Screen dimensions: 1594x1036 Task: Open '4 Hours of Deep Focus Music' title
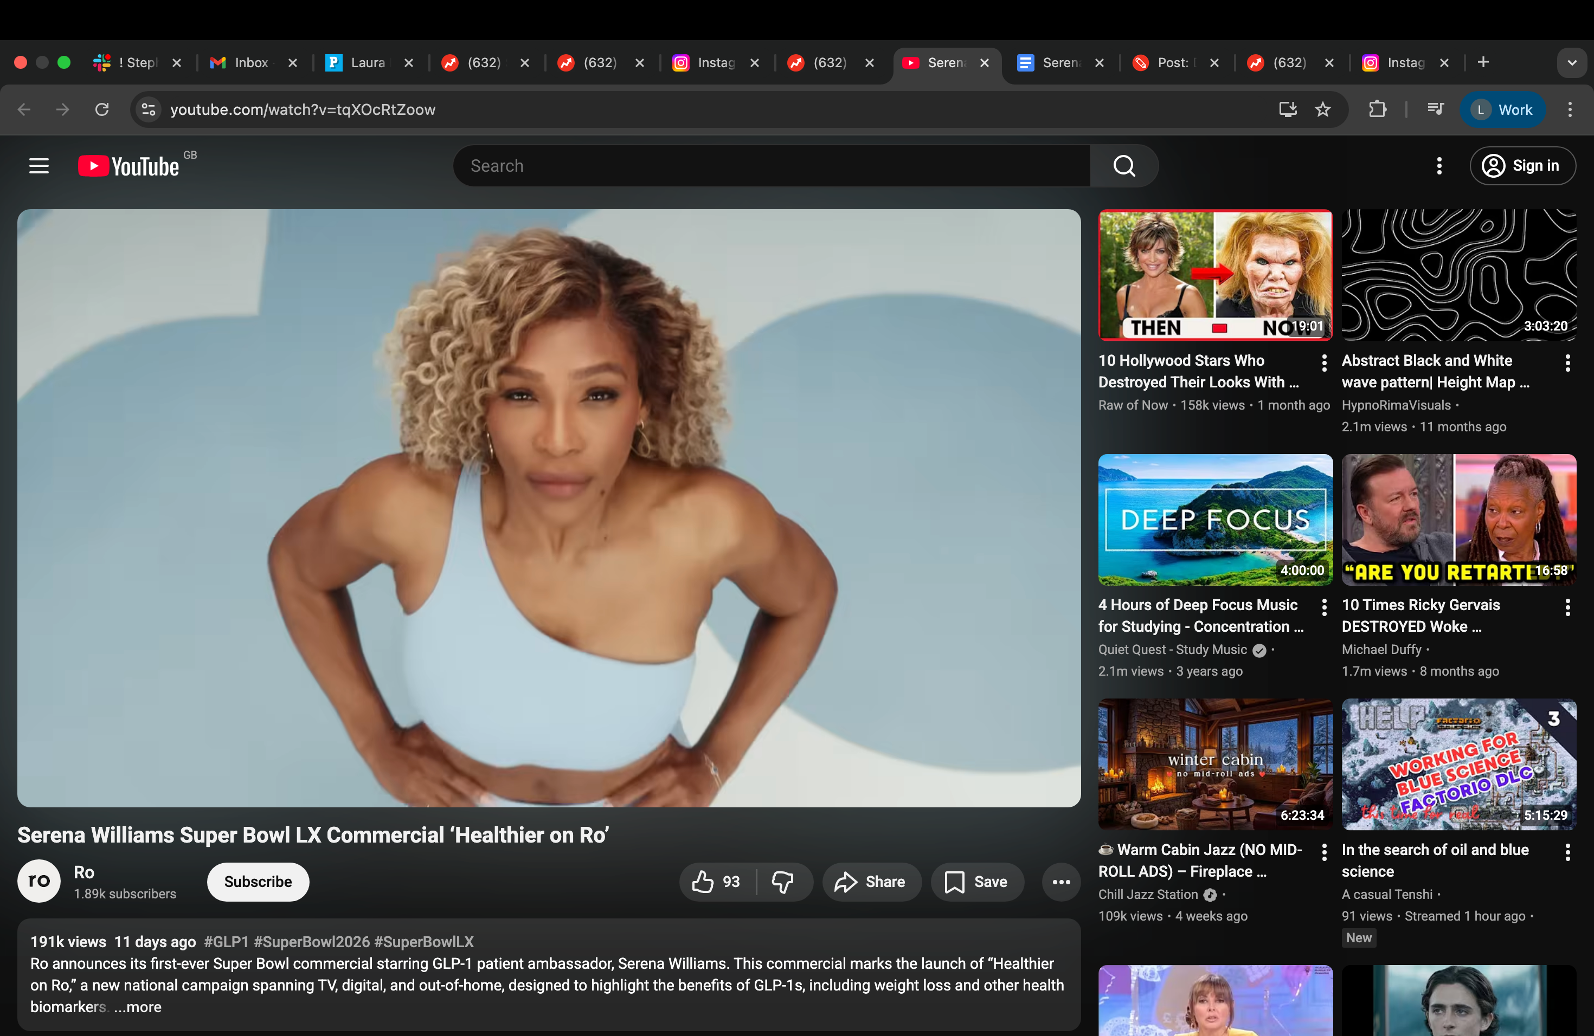pos(1201,616)
